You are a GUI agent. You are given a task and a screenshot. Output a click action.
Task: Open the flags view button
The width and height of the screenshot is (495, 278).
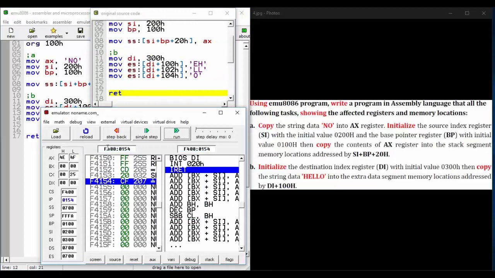click(229, 259)
